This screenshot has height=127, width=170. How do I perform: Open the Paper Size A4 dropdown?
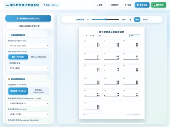pos(28,46)
